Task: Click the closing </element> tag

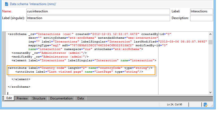Action: pos(21,79)
